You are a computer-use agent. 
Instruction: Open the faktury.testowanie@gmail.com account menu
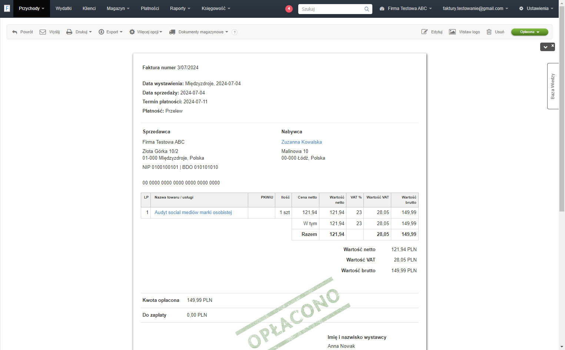pos(475,9)
